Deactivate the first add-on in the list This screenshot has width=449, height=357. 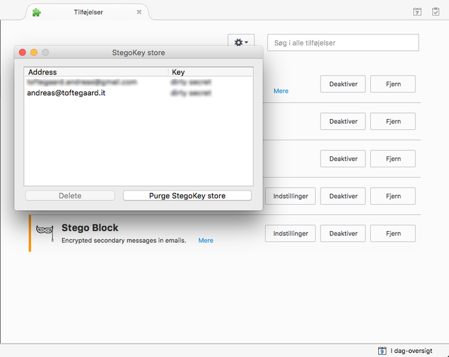coord(343,84)
